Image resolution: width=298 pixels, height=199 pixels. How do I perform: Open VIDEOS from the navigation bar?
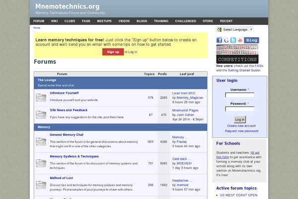coord(124,21)
